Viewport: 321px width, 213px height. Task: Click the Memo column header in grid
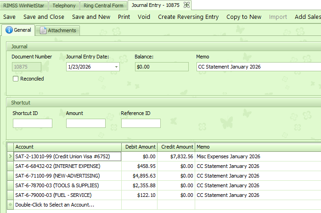258,147
